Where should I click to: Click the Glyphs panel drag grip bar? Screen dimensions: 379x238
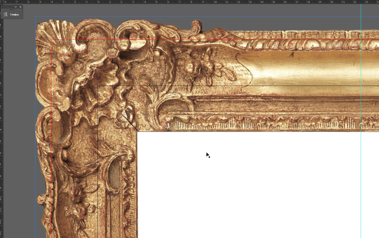coord(12,10)
